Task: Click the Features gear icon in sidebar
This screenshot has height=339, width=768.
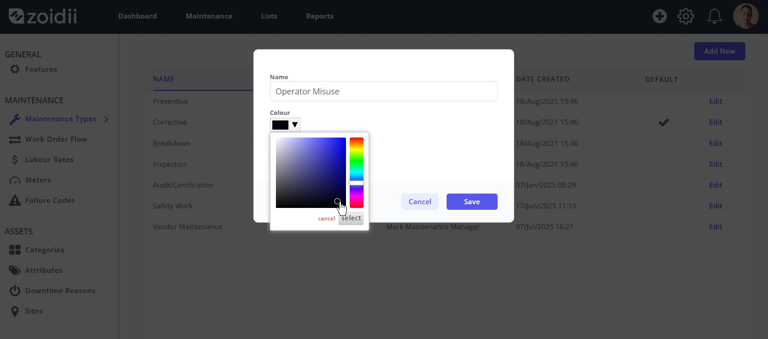Action: point(15,69)
